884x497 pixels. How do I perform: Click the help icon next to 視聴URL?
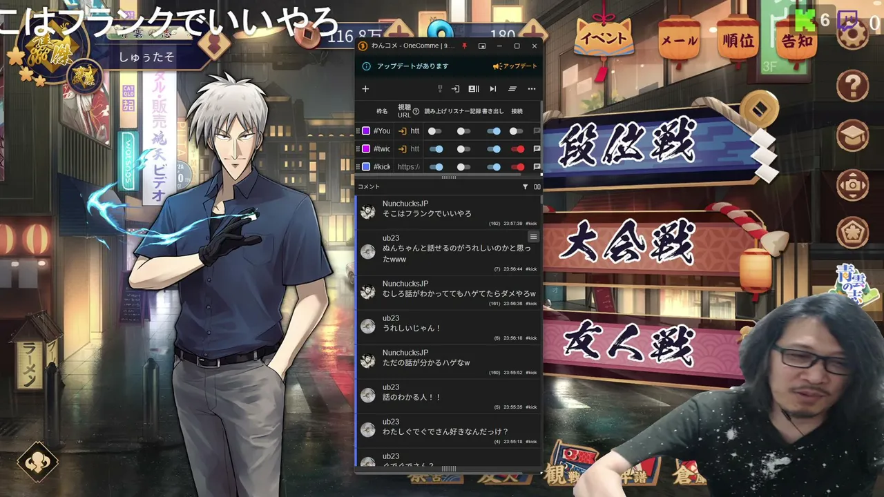click(x=416, y=111)
